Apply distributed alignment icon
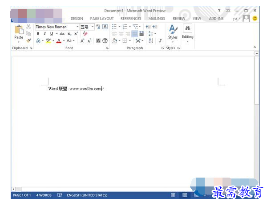This screenshot has width=267, height=206. [x=142, y=34]
